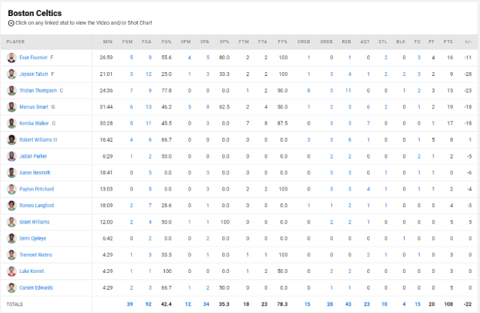The width and height of the screenshot is (480, 313).
Task: Select the REB column header
Action: tap(346, 42)
